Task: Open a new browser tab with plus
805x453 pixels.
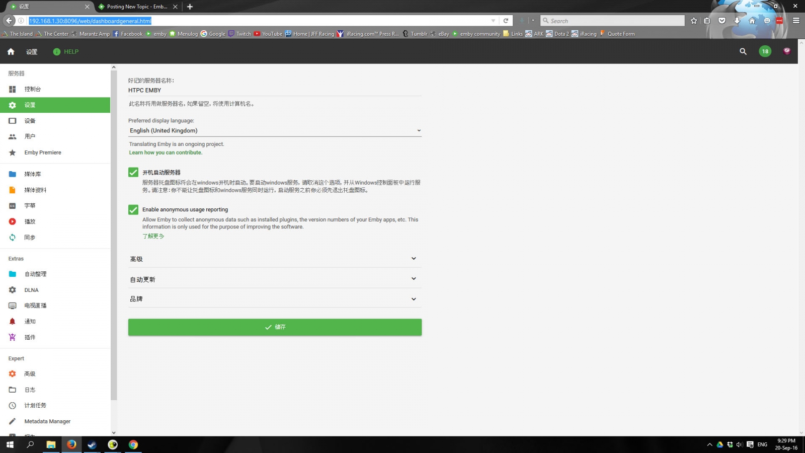Action: [x=190, y=7]
